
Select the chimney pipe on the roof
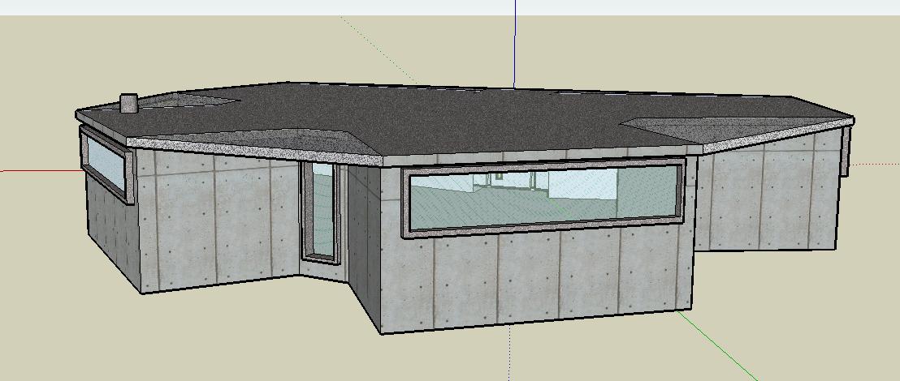(128, 103)
